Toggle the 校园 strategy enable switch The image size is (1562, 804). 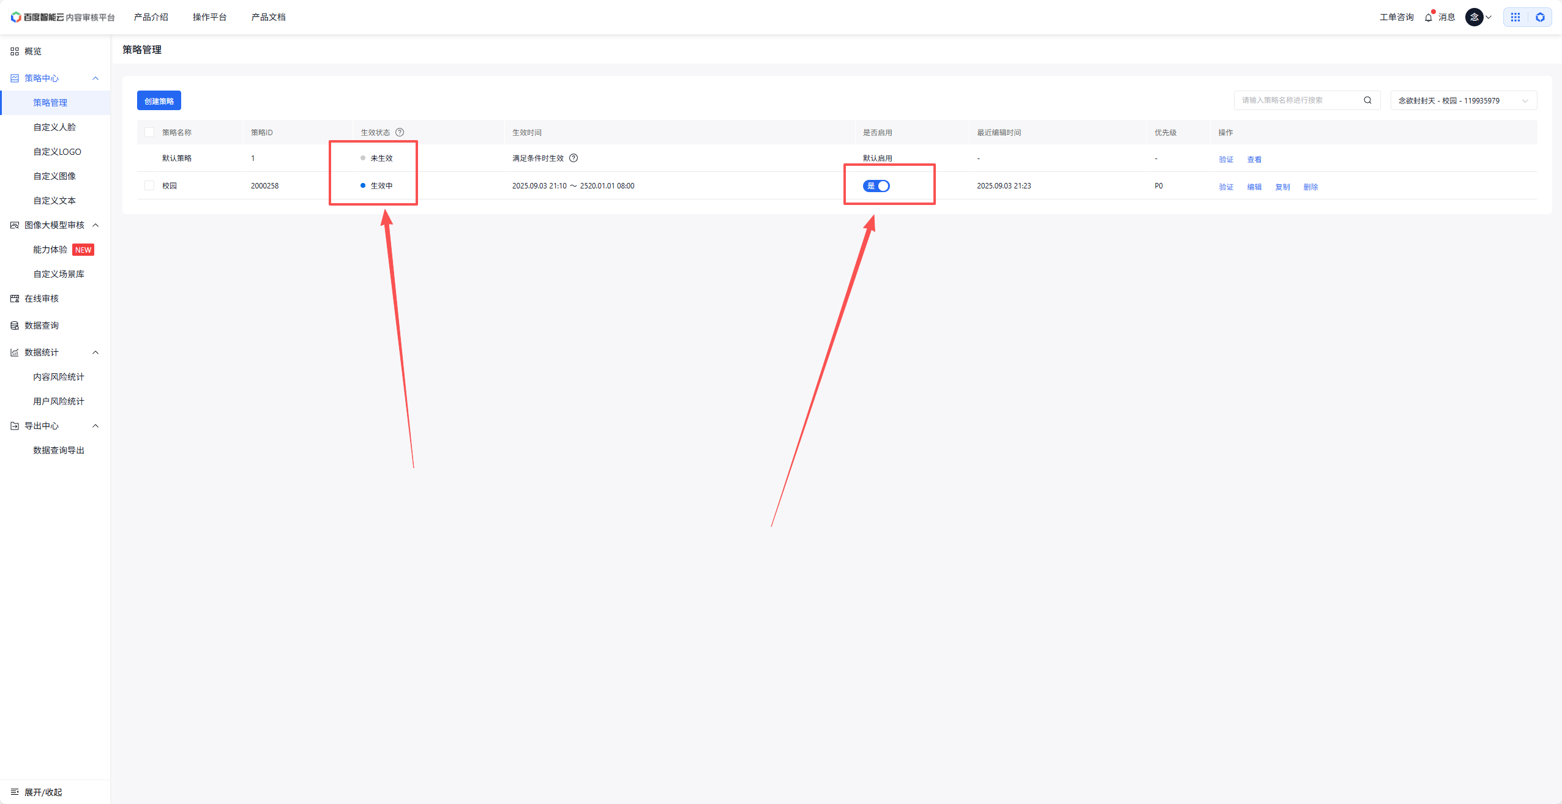pos(876,186)
